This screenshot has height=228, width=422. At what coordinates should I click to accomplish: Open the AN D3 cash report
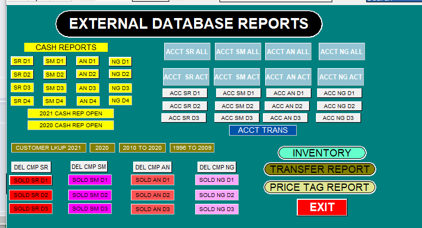[x=87, y=88]
